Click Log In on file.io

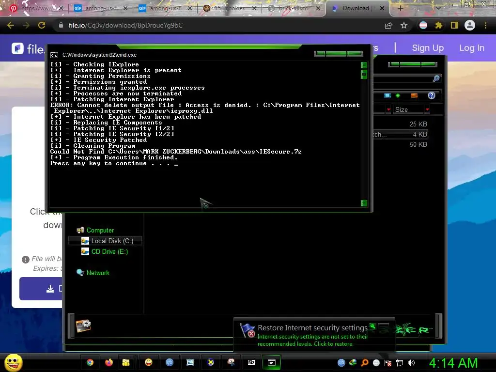[472, 48]
